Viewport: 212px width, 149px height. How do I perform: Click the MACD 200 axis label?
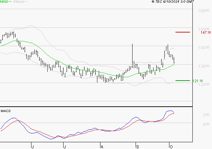206,115
